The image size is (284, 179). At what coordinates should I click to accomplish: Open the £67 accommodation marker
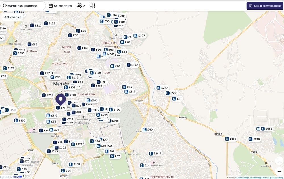(115, 156)
